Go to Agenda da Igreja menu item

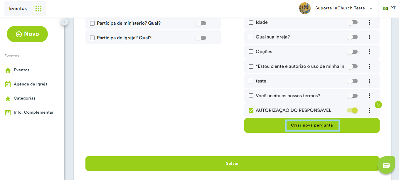pyautogui.click(x=31, y=84)
